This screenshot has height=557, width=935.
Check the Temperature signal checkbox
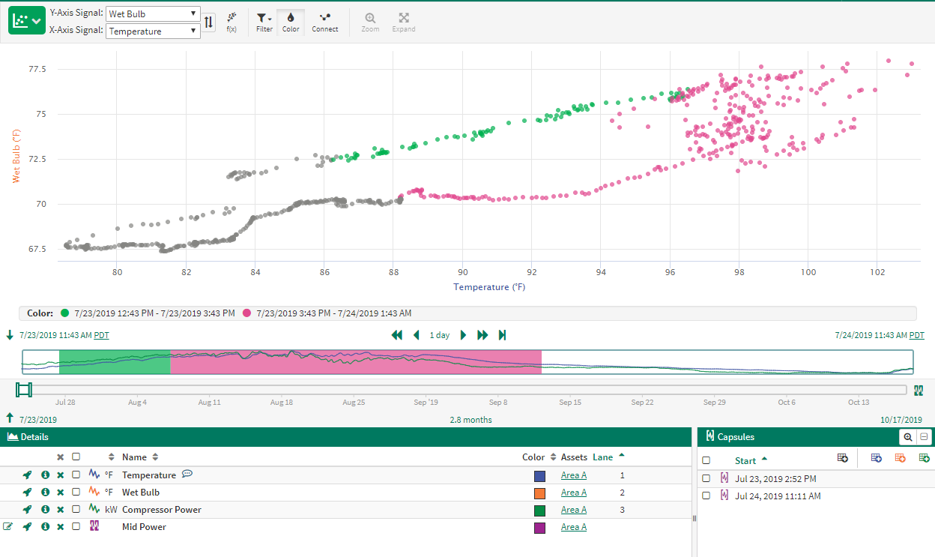coord(76,475)
